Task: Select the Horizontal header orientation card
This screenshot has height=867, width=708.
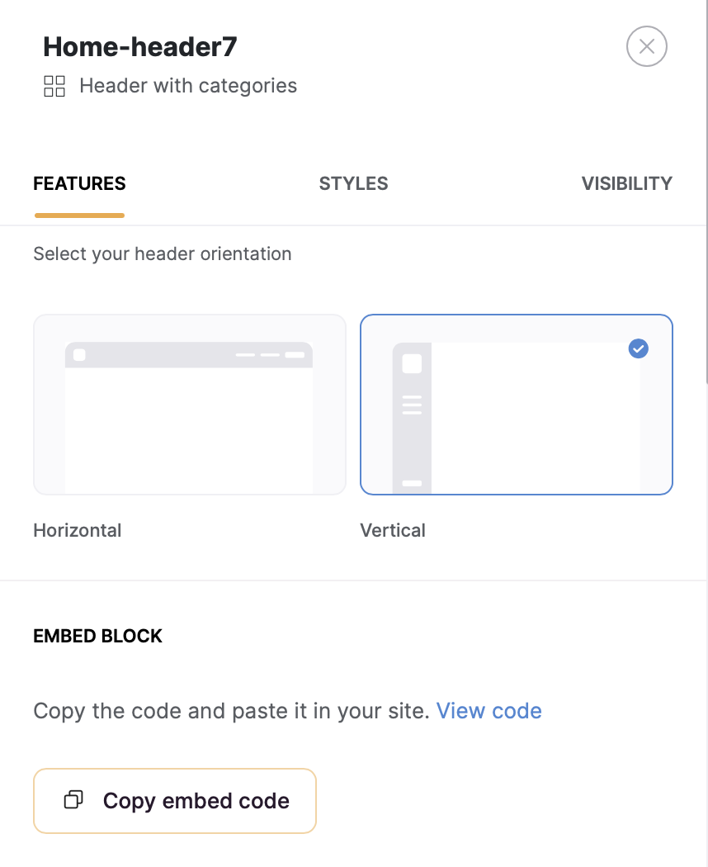Action: click(x=190, y=405)
